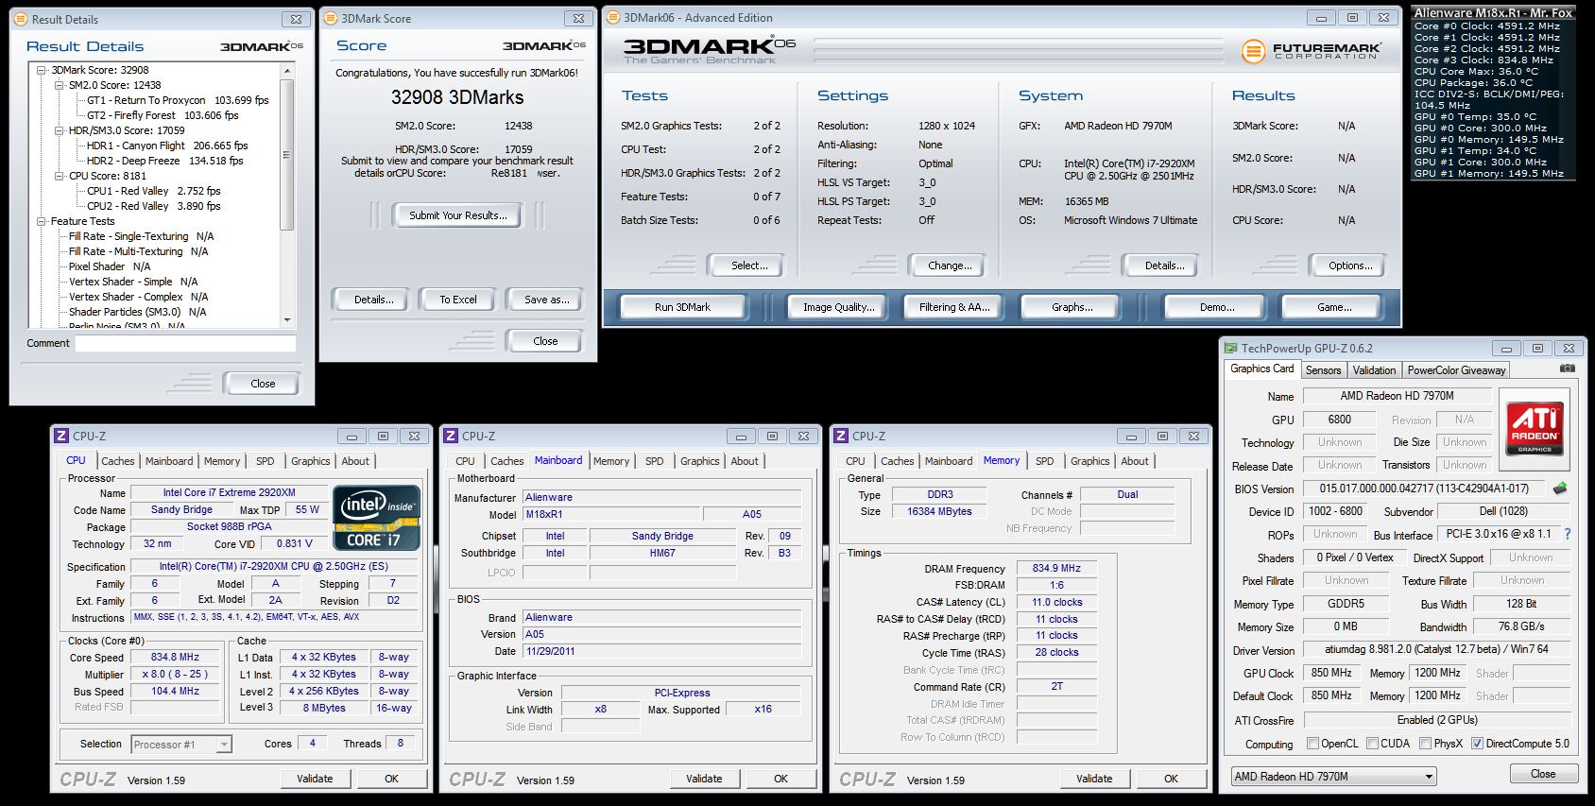Open the Graphs... button
Viewport: 1595px width, 806px height.
coord(1072,307)
